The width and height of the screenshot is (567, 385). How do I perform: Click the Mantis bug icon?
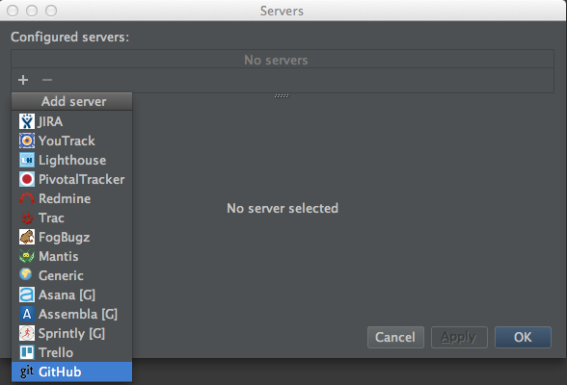[27, 256]
